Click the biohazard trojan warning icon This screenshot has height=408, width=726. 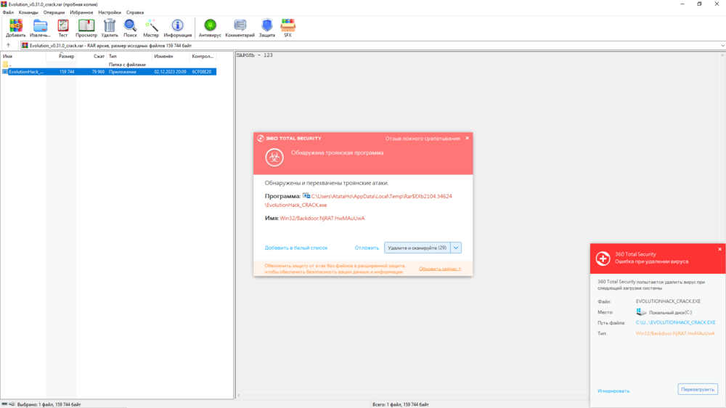[x=274, y=158]
